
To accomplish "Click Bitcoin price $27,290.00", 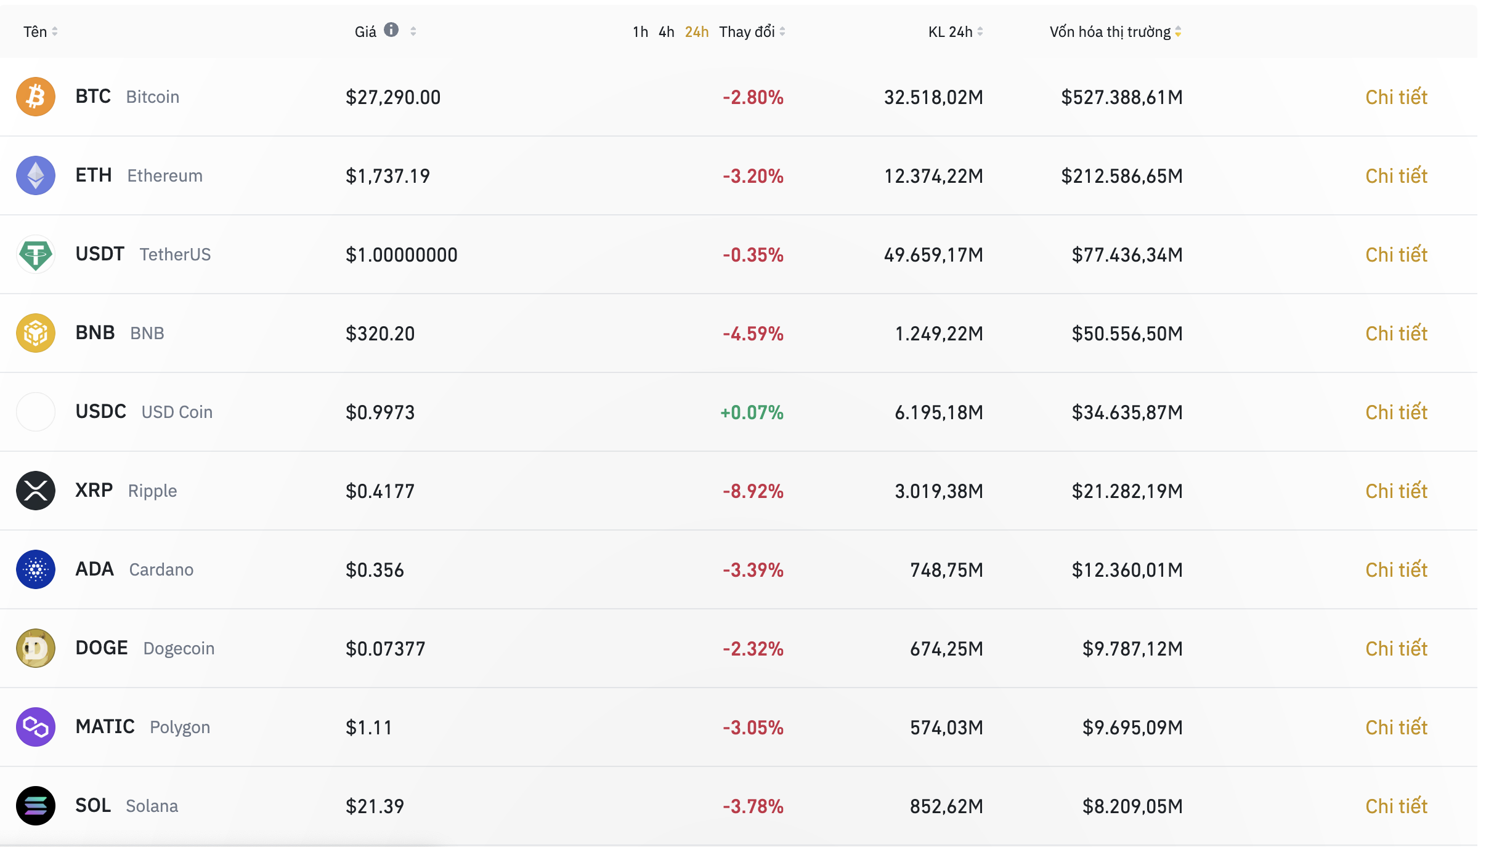I will tap(393, 97).
